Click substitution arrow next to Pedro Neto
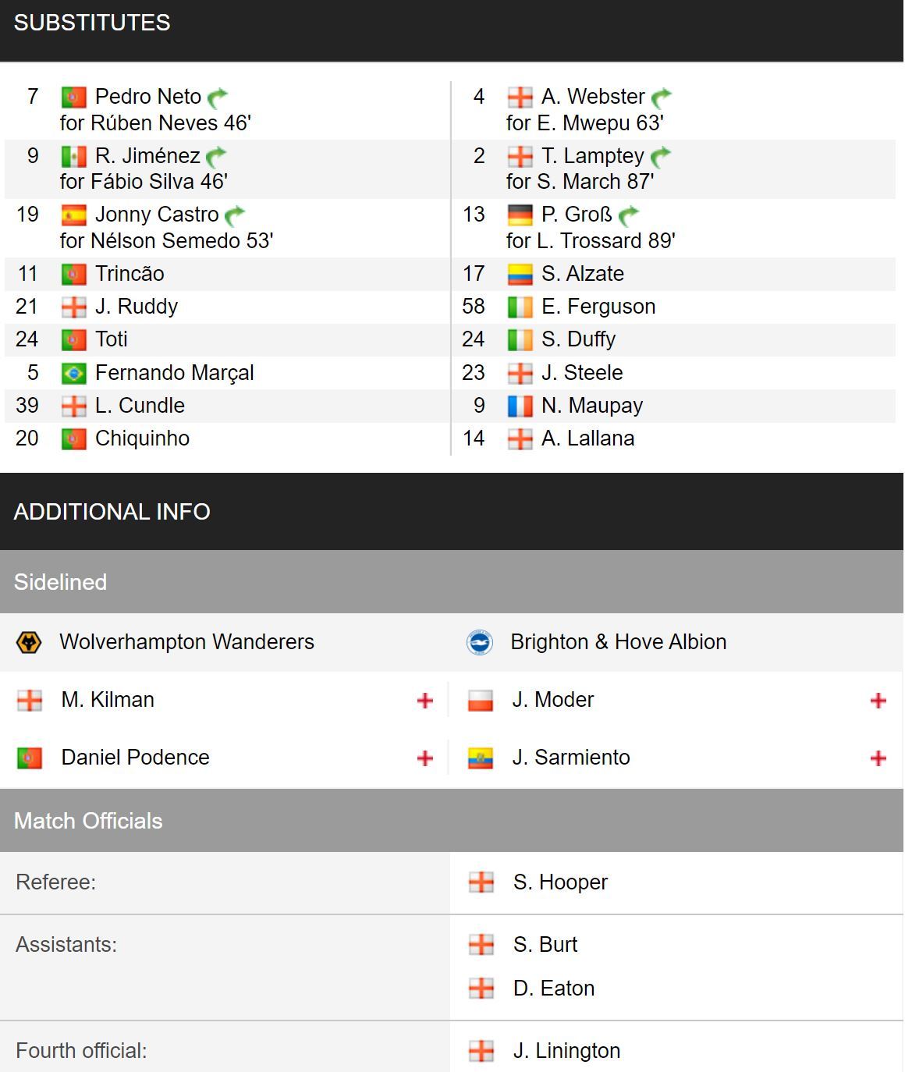The height and width of the screenshot is (1072, 905). tap(218, 98)
